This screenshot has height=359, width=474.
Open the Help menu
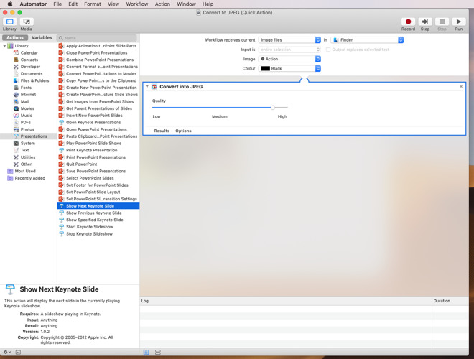(x=208, y=4)
